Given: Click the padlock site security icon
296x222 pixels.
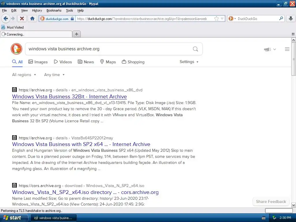Looking at the screenshot, I should coord(72,18).
